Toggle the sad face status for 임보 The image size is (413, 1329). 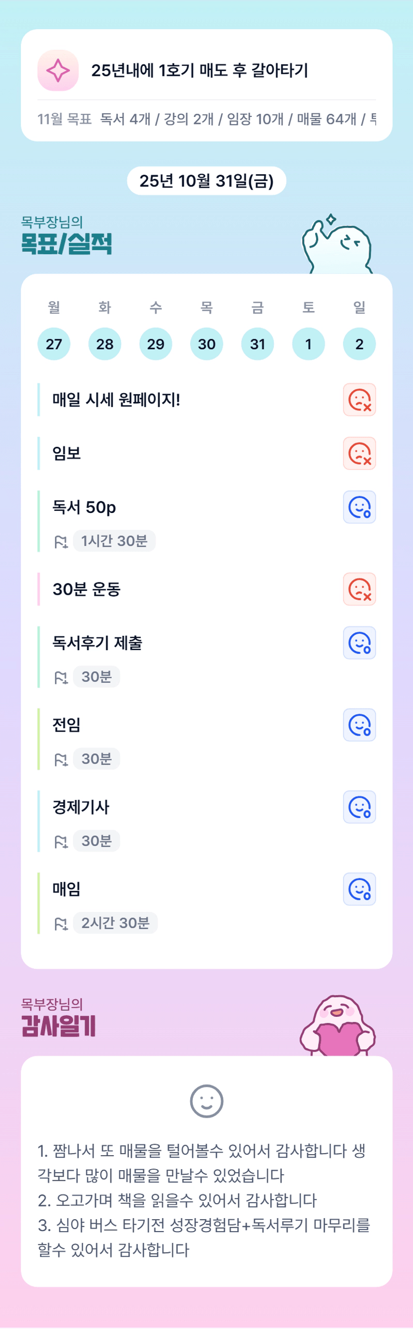pos(360,453)
